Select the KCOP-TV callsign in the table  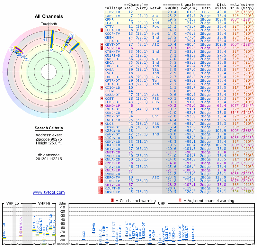(x=112, y=34)
